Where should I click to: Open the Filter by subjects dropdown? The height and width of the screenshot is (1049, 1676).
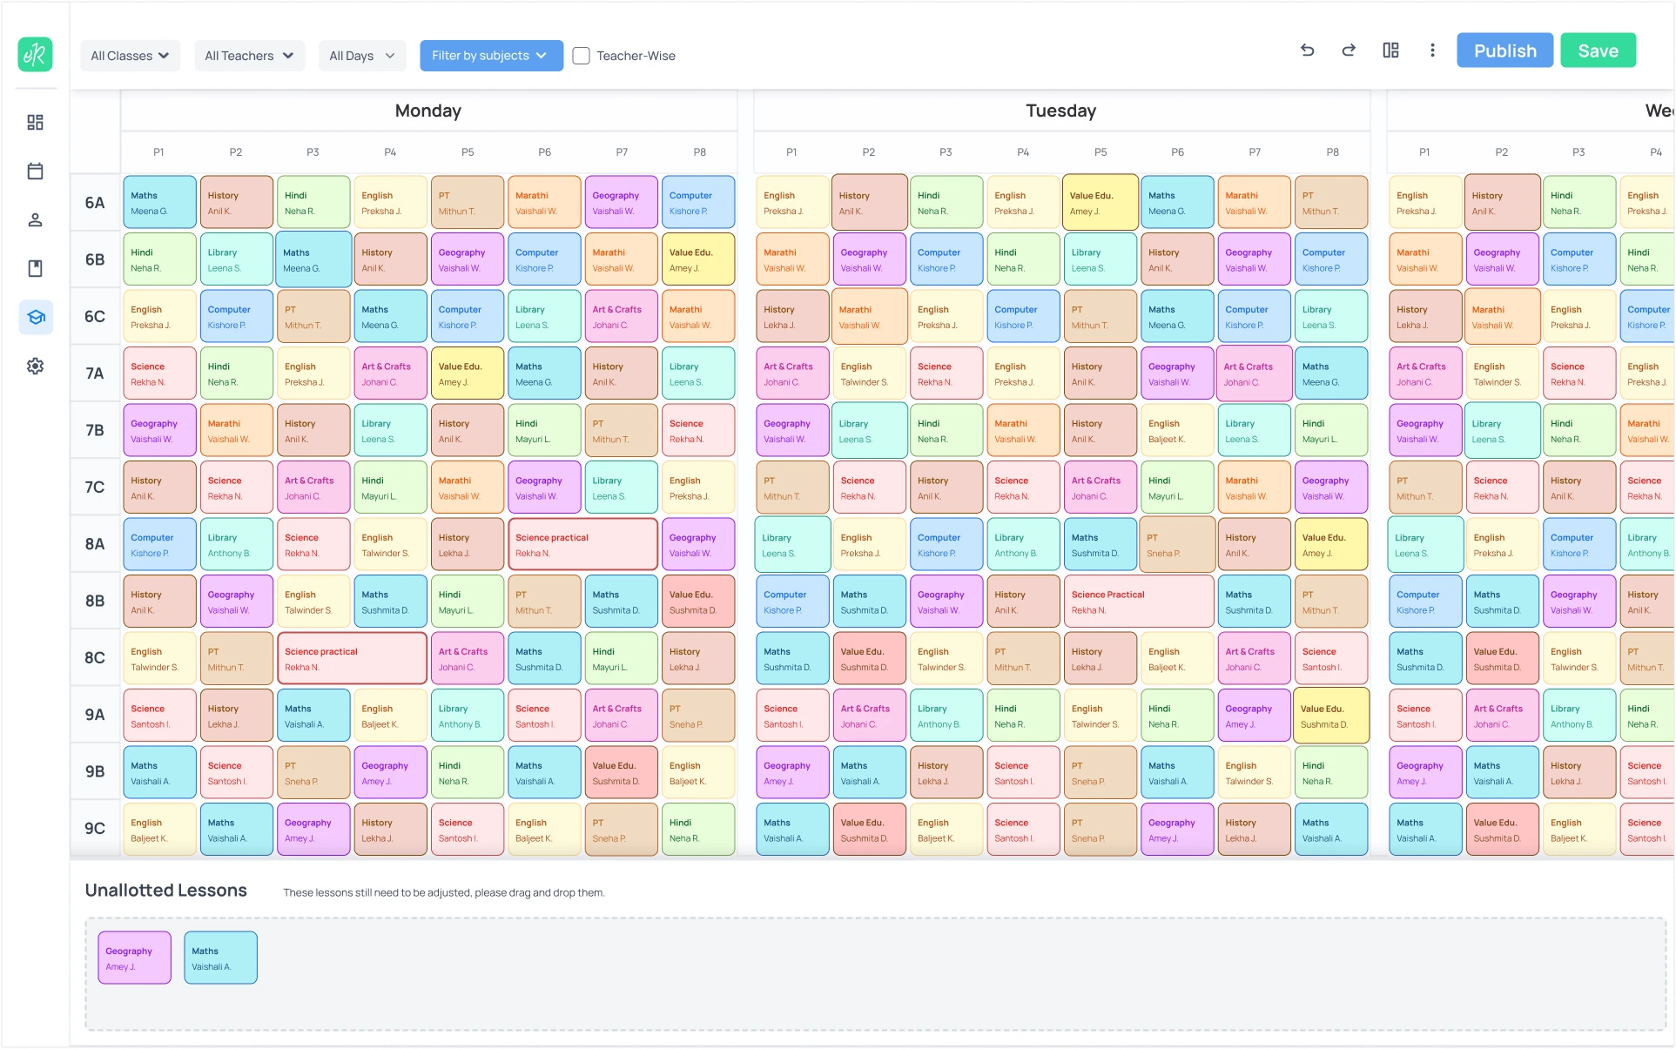(491, 56)
